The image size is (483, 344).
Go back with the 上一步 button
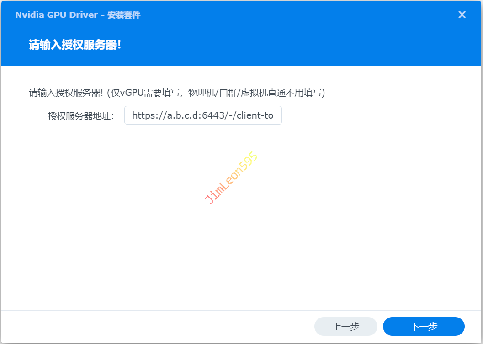click(345, 327)
